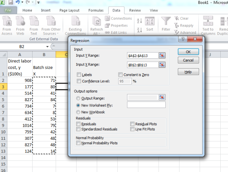
Task: Check the Labels checkbox
Action: click(x=79, y=75)
